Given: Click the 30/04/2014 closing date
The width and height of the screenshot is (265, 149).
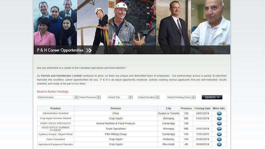Looking at the screenshot, I should [202, 144].
